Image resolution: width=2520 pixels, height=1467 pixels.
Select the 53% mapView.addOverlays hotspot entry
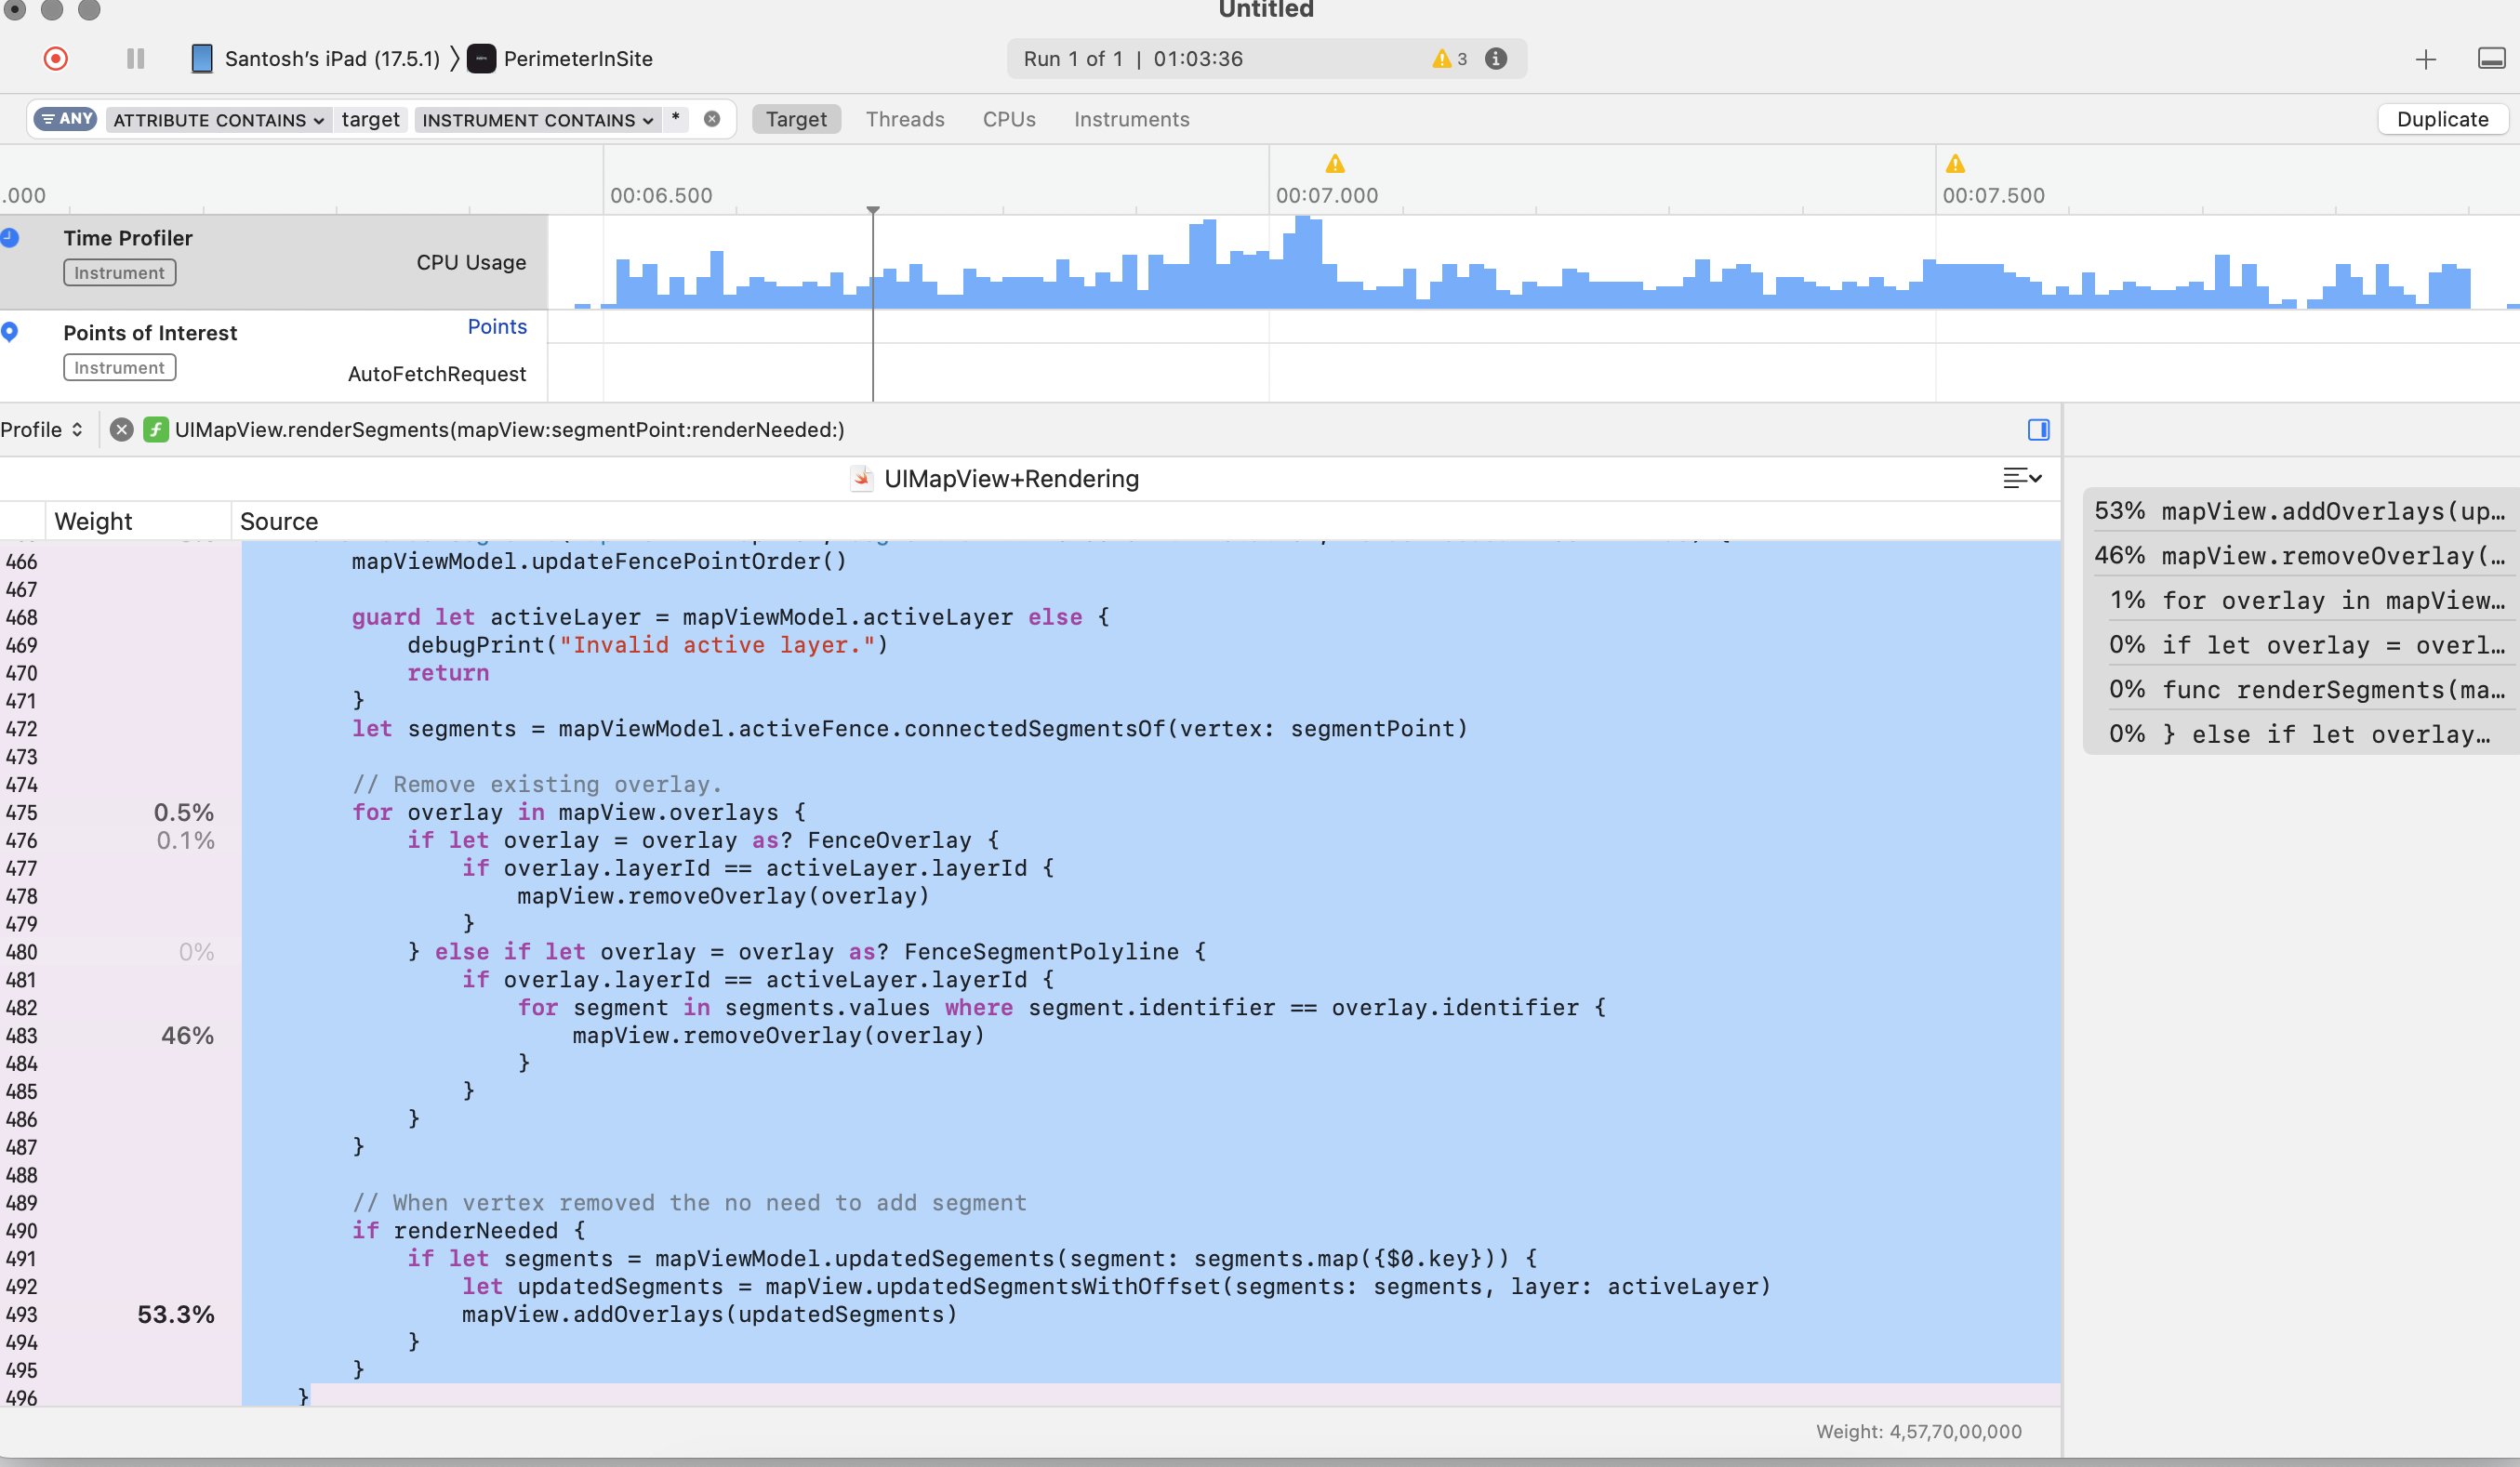pyautogui.click(x=2298, y=511)
